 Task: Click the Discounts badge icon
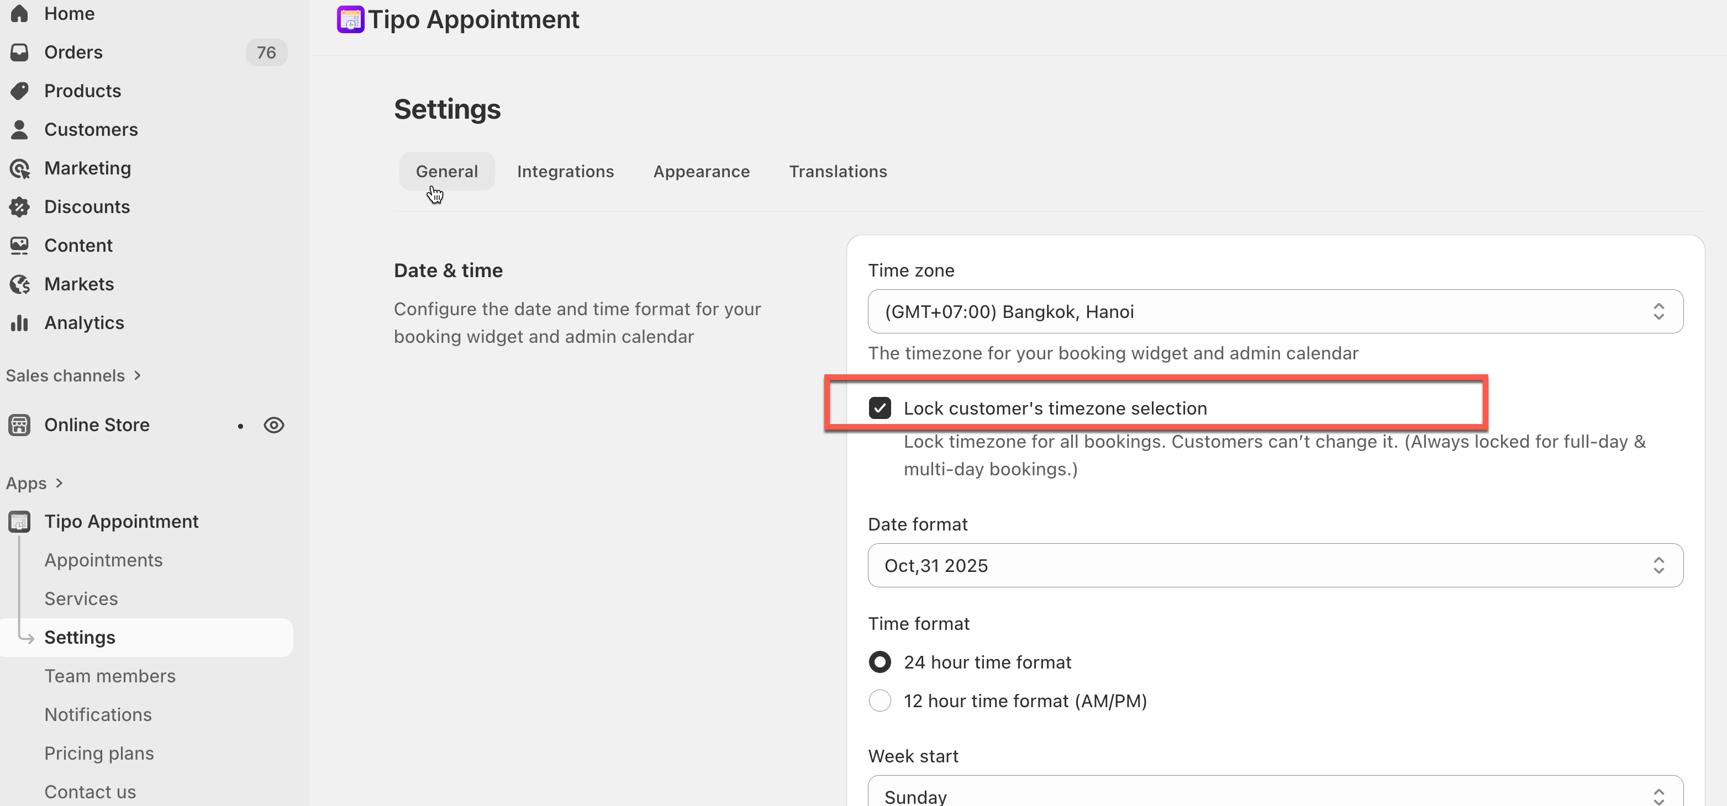19,207
